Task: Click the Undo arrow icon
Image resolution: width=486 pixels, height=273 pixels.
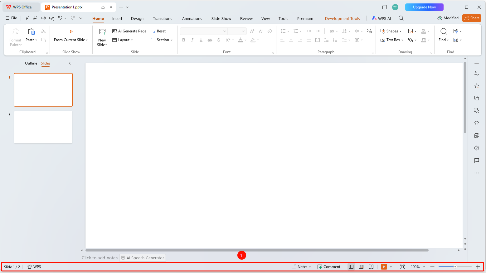Action: (x=60, y=18)
